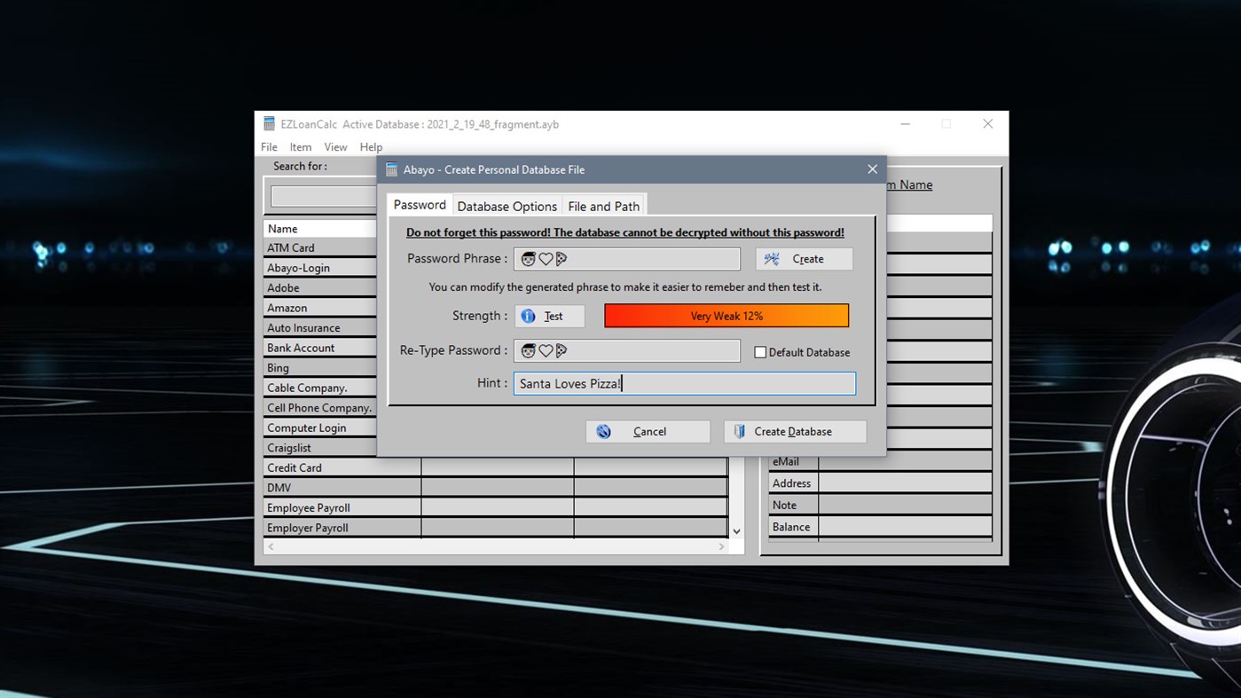This screenshot has width=1241, height=698.
Task: Click the Very Weak 12% strength bar
Action: (x=726, y=316)
